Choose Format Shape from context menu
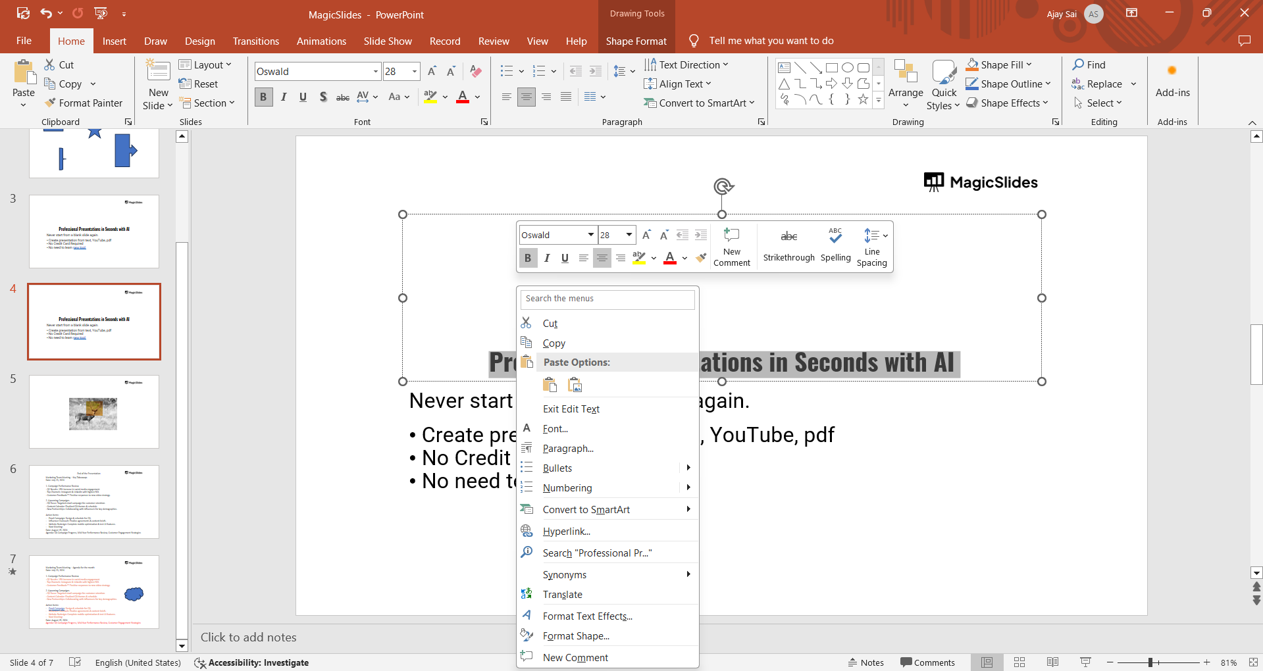The width and height of the screenshot is (1263, 671). coord(607,636)
